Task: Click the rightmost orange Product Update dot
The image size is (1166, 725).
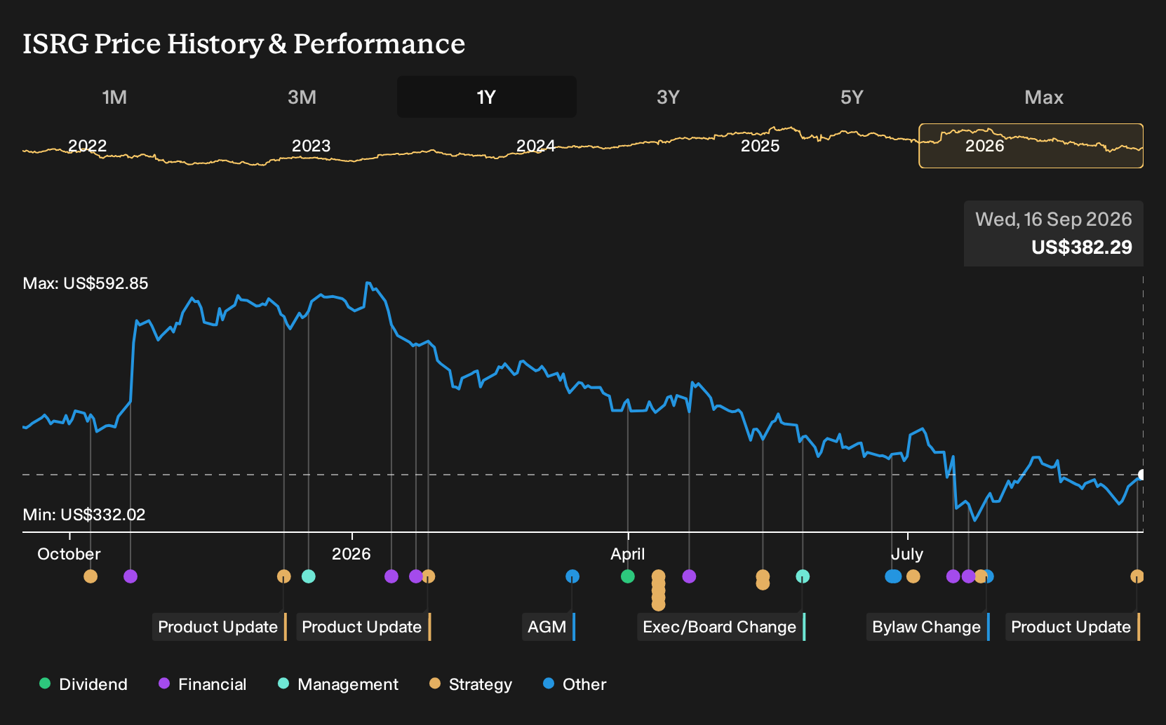Action: 1137,576
